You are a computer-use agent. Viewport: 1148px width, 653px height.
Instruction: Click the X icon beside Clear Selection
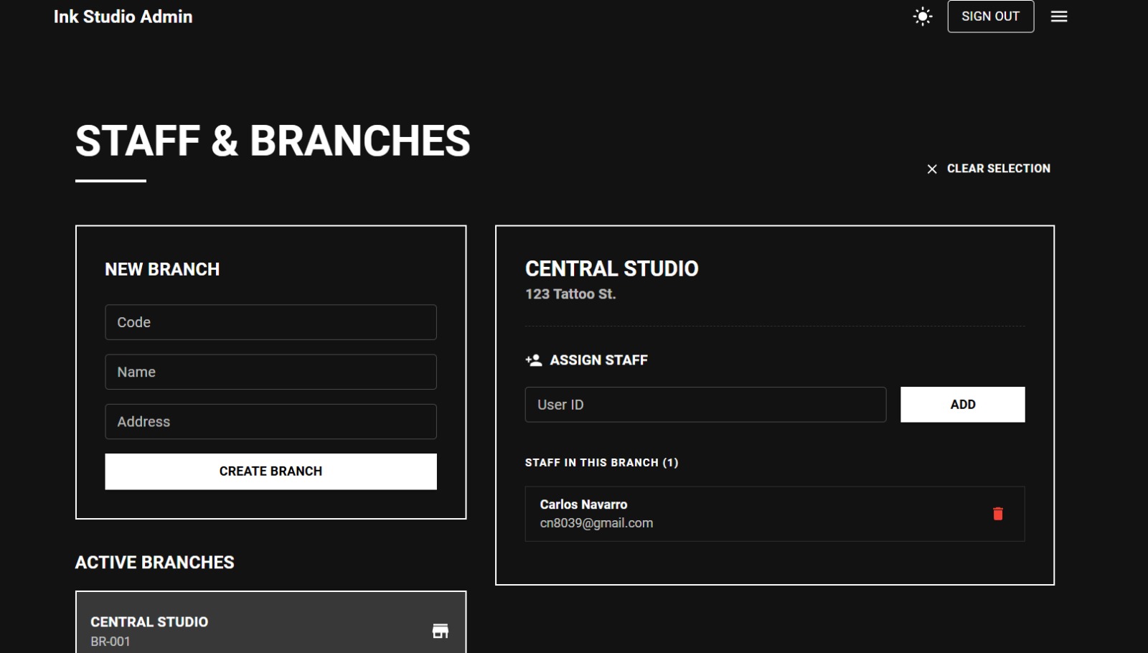coord(932,169)
